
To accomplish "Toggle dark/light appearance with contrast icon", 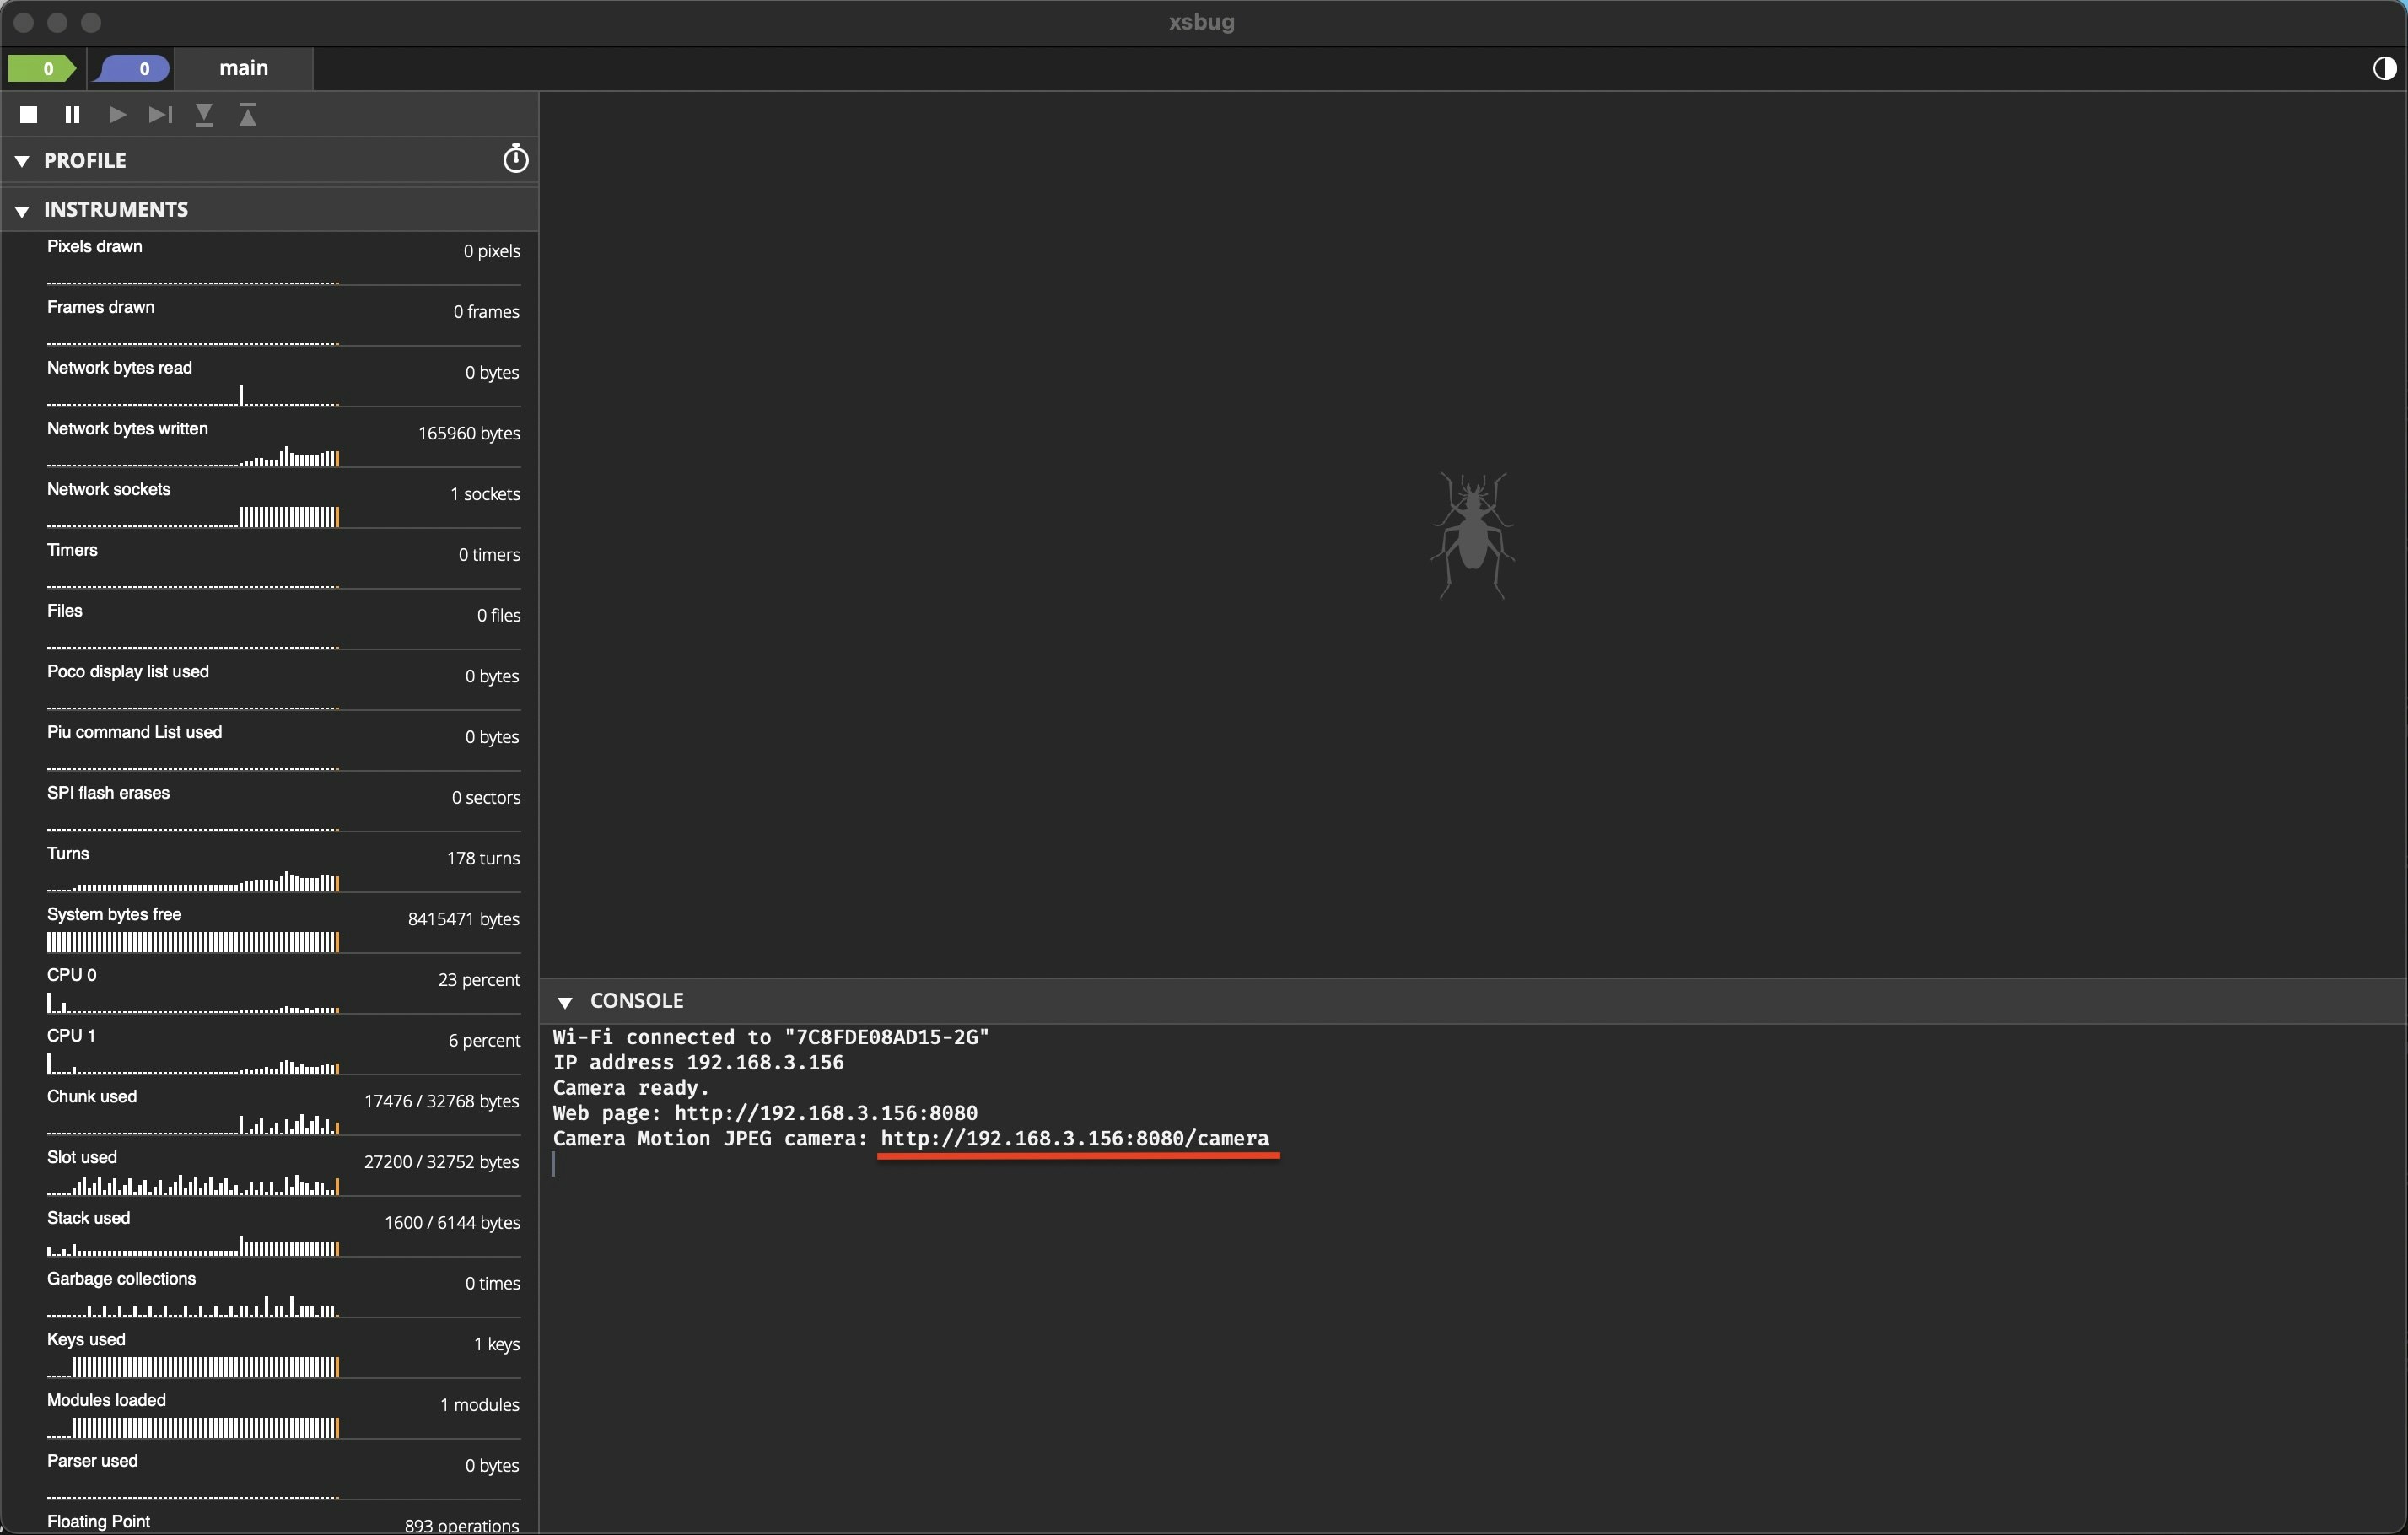I will [x=2384, y=68].
